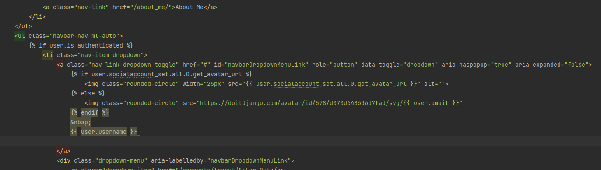Click the "nav-item dropdown" class value
The width and height of the screenshot is (601, 170).
(x=110, y=55)
